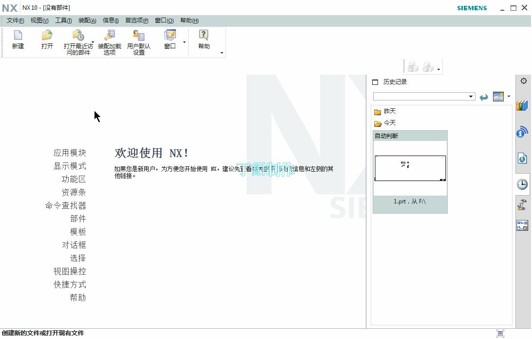Open the 文件 (File) menu
This screenshot has height=339, width=532.
tap(15, 20)
